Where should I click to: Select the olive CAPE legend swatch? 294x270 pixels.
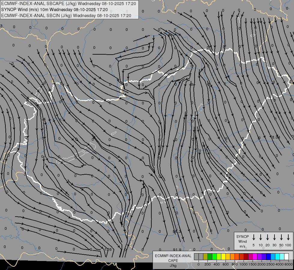point(205,256)
